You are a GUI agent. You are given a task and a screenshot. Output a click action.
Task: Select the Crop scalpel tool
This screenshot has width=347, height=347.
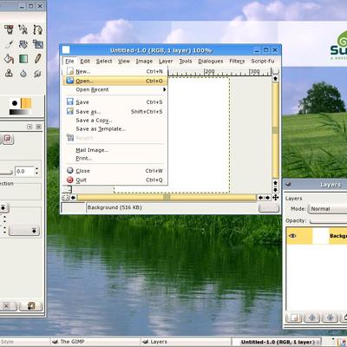9,44
